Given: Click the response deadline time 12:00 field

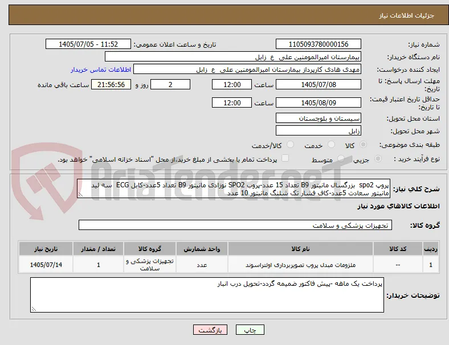Looking at the screenshot, I should (x=232, y=84).
